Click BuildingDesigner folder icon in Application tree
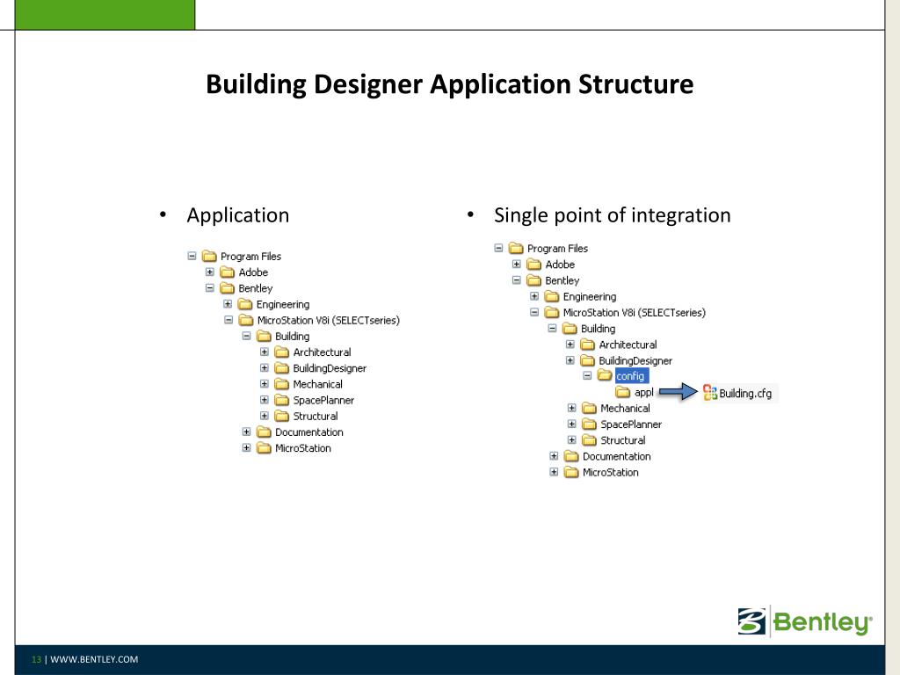The width and height of the screenshot is (900, 675). click(x=281, y=368)
